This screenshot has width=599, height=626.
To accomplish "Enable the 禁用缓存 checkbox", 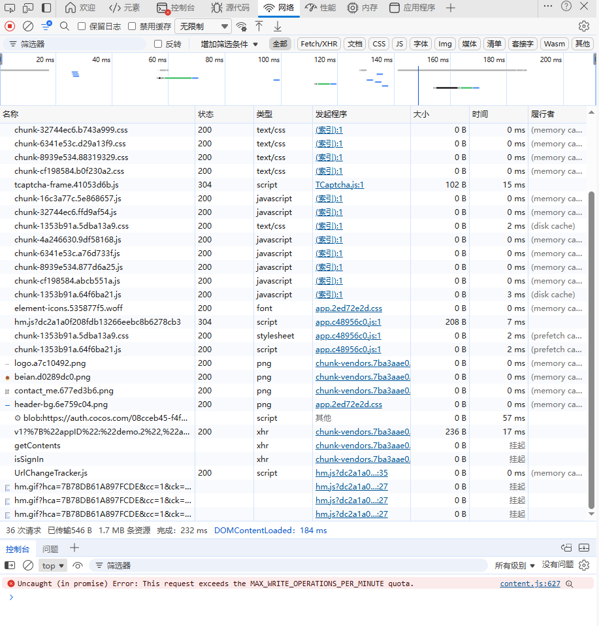I will click(x=132, y=26).
